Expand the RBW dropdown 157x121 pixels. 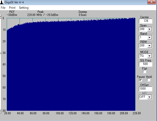[149, 46]
